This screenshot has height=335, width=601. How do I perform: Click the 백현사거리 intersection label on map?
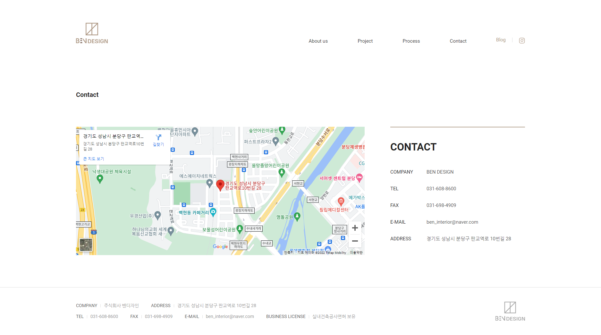tap(239, 157)
